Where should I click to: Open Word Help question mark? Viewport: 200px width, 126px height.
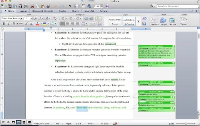[x=107, y=6]
